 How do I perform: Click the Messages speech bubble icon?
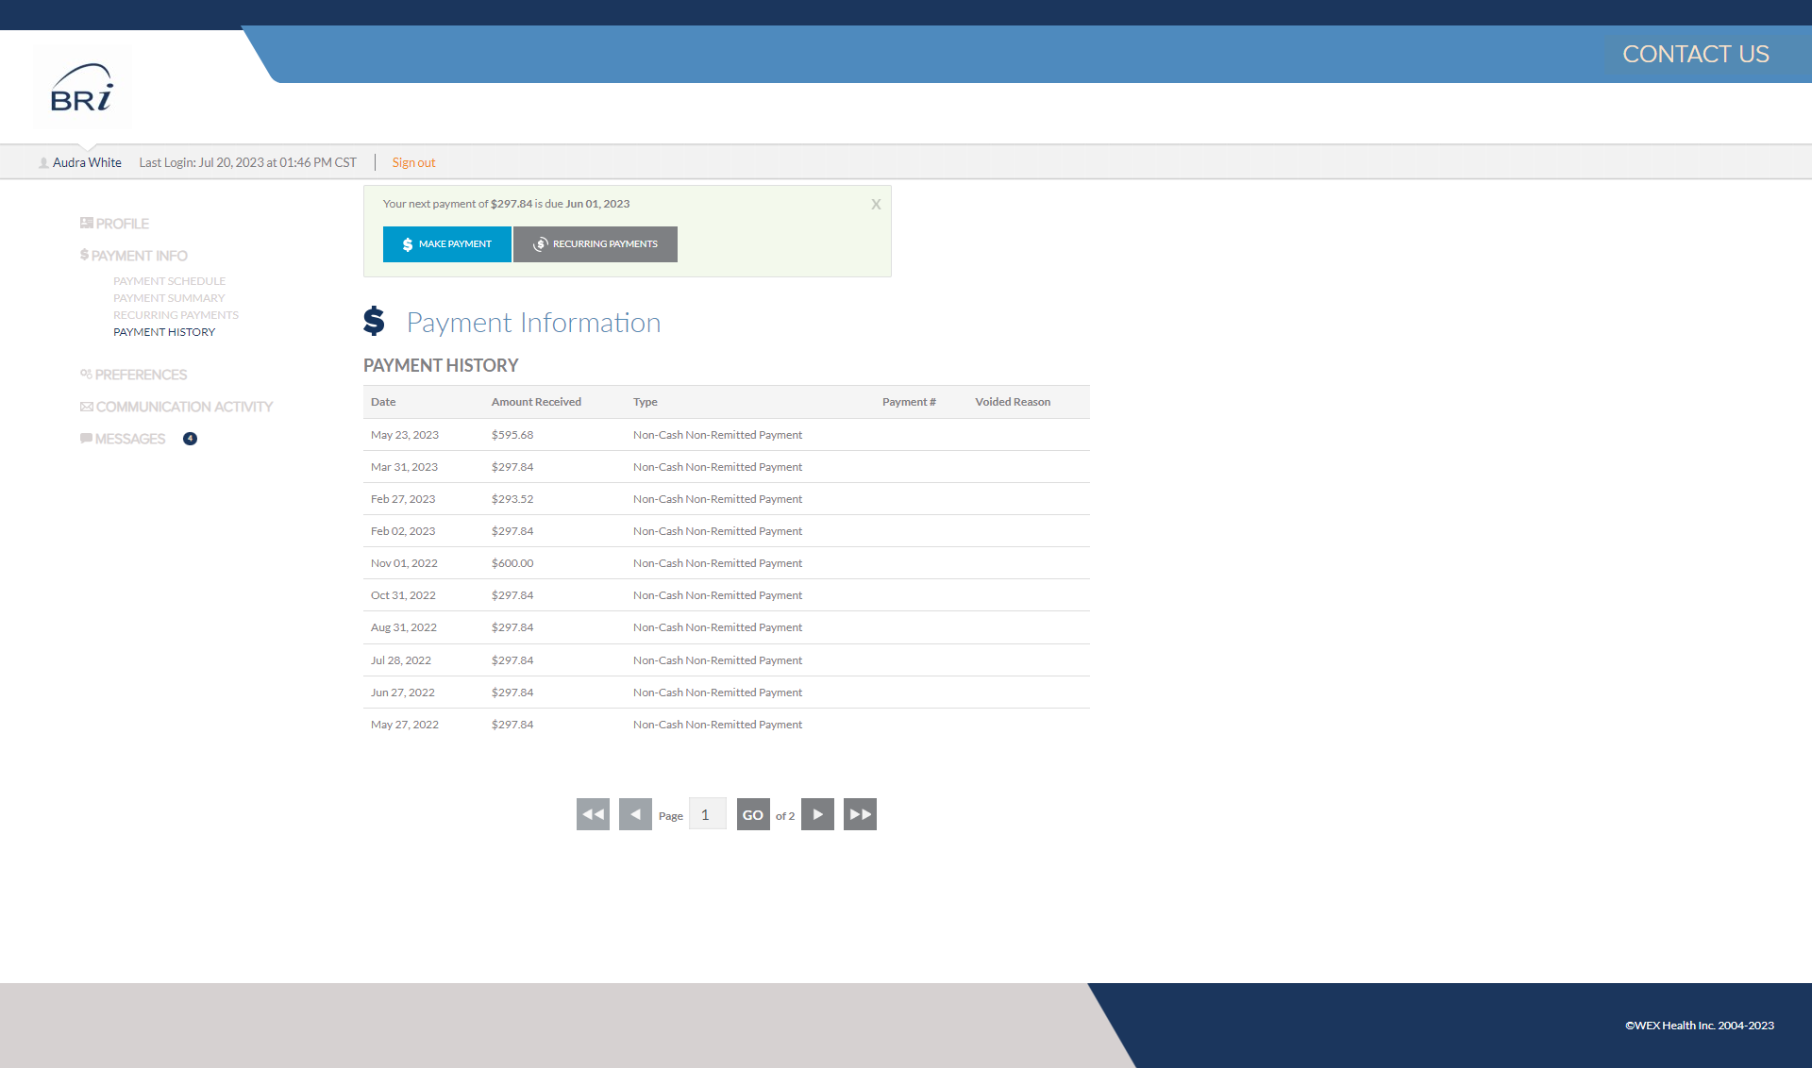[x=86, y=438]
